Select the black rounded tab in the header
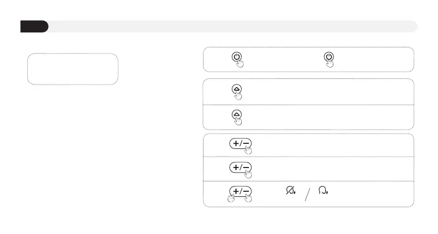This screenshot has width=438, height=234. (x=34, y=26)
